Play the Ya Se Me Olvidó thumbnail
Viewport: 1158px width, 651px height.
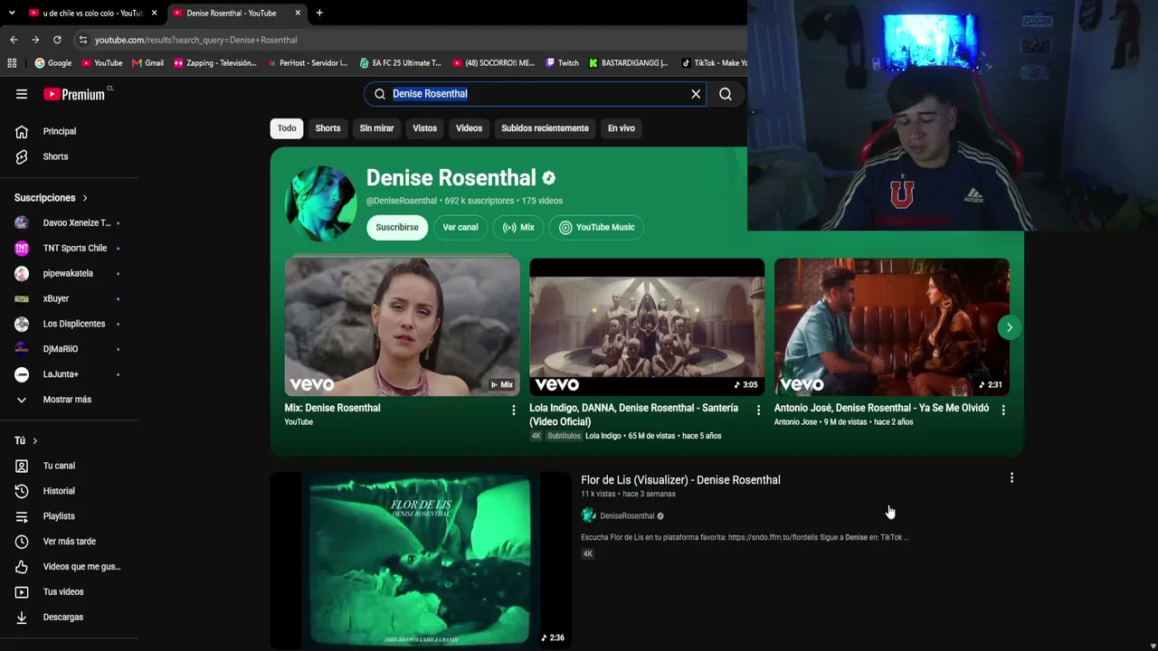coord(892,327)
